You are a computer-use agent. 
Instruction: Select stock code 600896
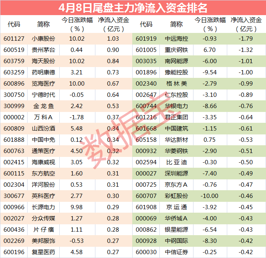pyautogui.click(x=14, y=84)
